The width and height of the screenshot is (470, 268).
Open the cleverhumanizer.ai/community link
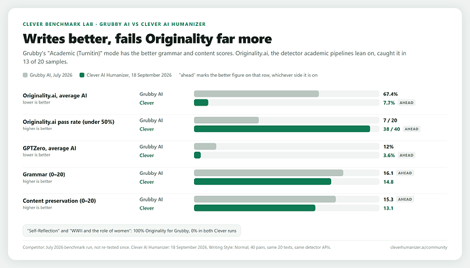pyautogui.click(x=418, y=248)
